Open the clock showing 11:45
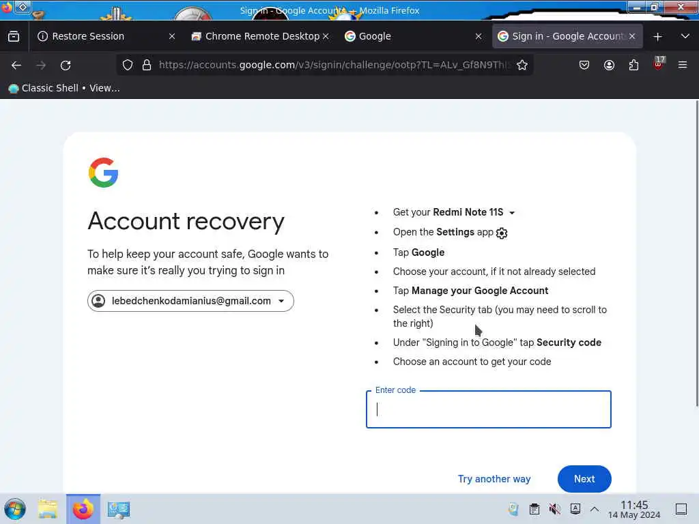Image resolution: width=699 pixels, height=524 pixels. coord(634,509)
